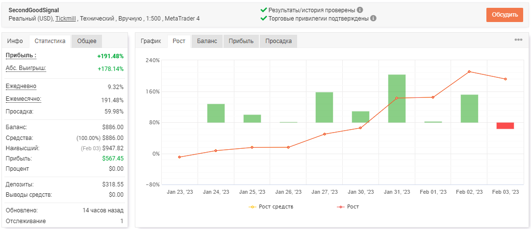The height and width of the screenshot is (229, 531).
Task: Click the green checkmark beside Результаты/история проверены
Action: click(x=263, y=10)
